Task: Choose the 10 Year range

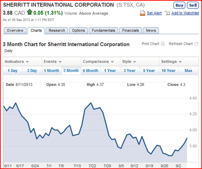Action: click(169, 70)
